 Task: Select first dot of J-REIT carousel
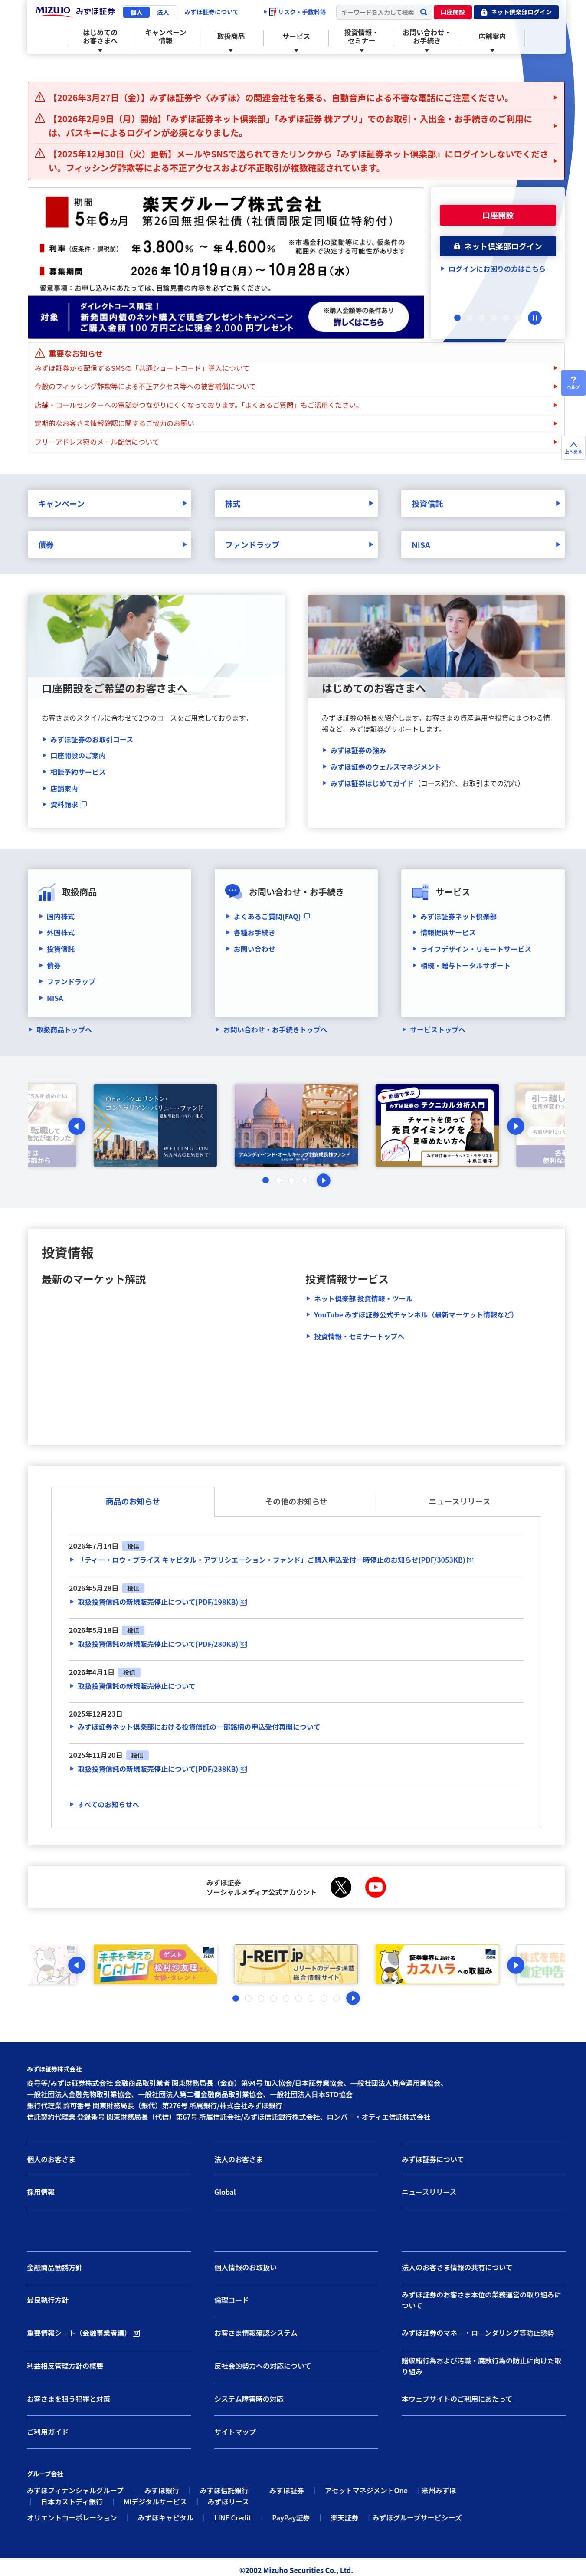235,1998
